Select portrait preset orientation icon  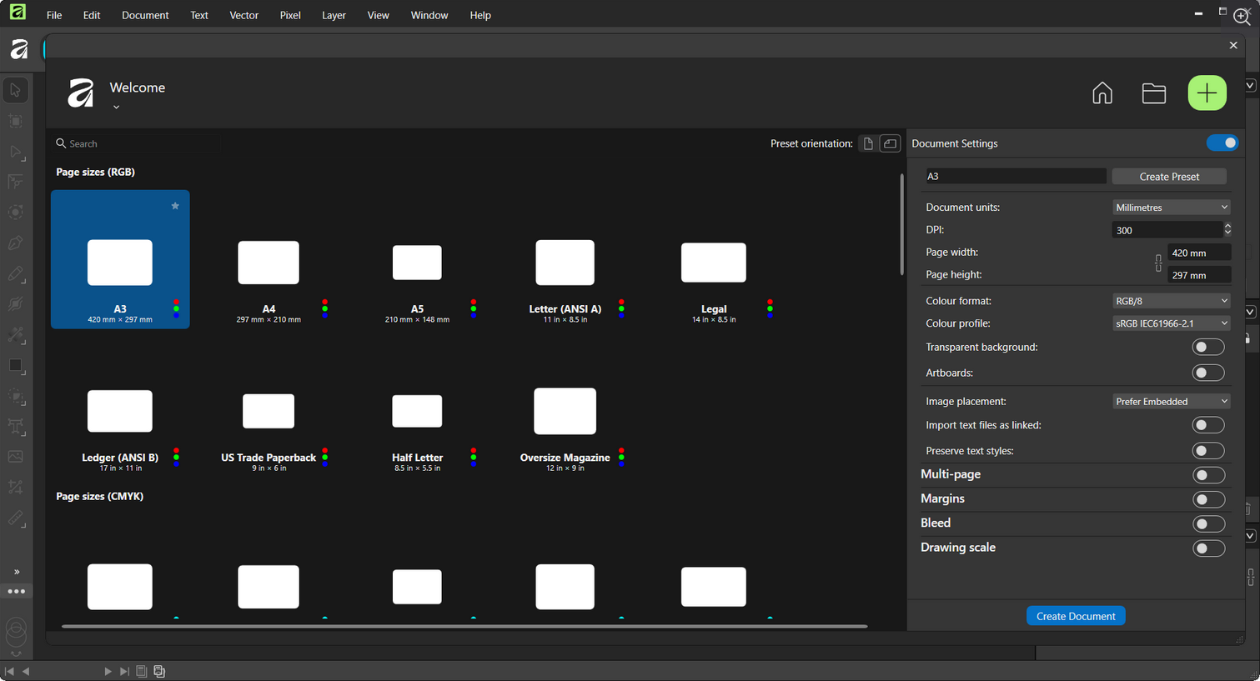click(868, 143)
